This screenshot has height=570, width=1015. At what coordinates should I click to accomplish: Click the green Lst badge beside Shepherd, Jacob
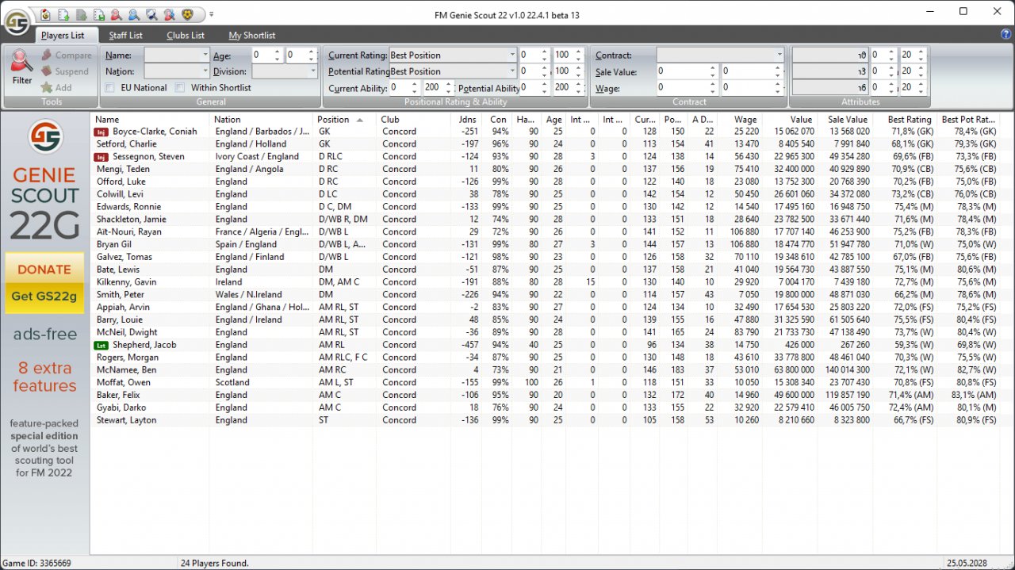coord(102,345)
